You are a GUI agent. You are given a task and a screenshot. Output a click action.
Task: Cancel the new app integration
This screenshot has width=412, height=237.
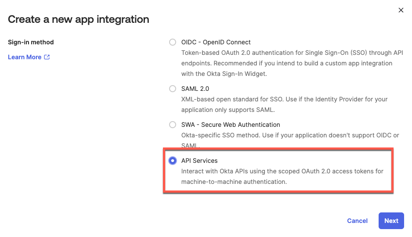tap(357, 221)
